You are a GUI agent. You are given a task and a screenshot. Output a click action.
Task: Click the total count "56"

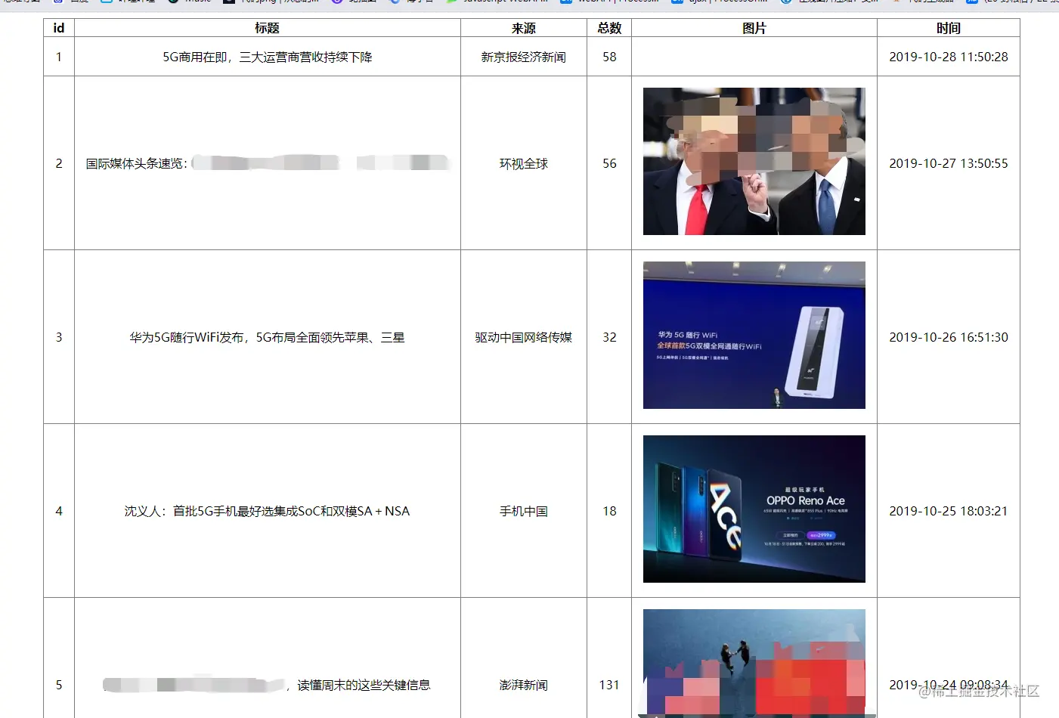(x=609, y=163)
